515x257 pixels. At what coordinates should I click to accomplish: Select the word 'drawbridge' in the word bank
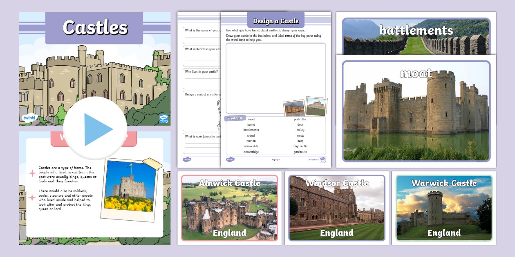pyautogui.click(x=251, y=152)
